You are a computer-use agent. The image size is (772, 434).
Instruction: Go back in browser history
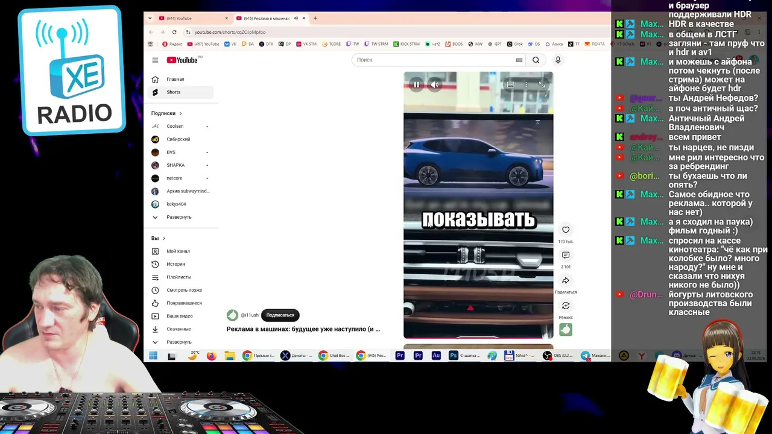click(x=151, y=32)
